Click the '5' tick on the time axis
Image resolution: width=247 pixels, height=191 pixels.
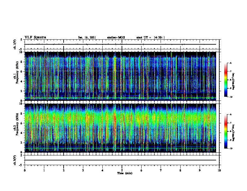122,170
